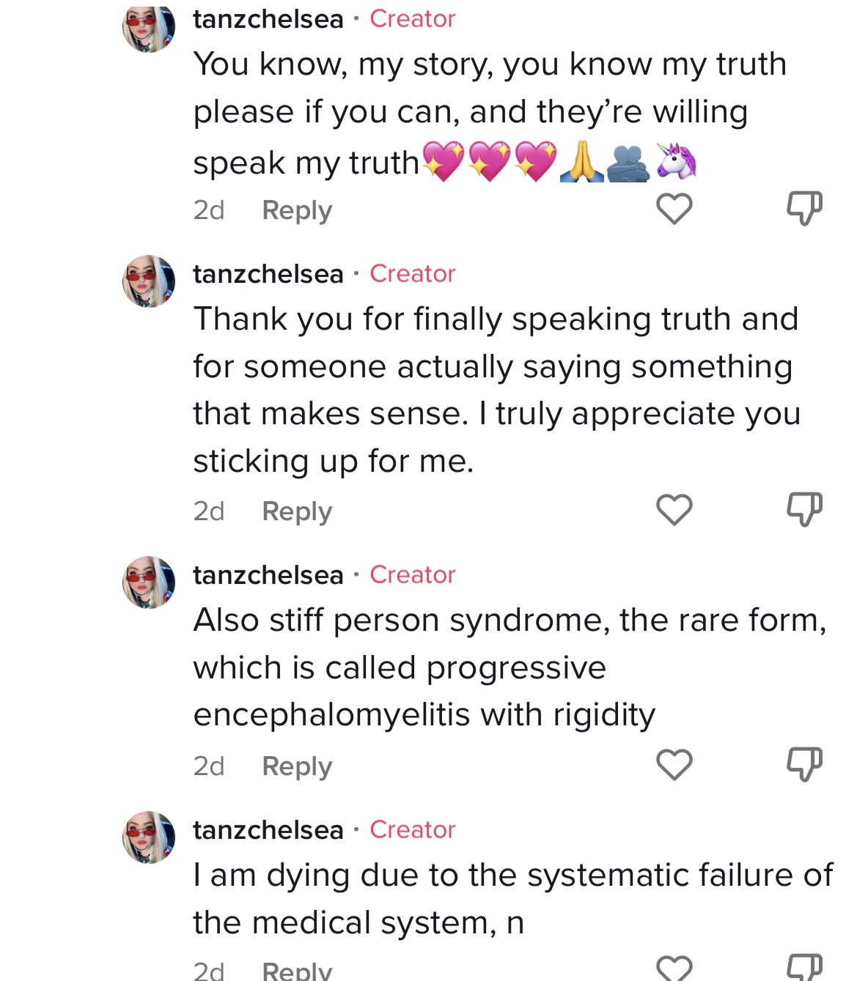This screenshot has width=857, height=981.
Task: Like the 'speak my truth' comment
Action: (x=674, y=209)
